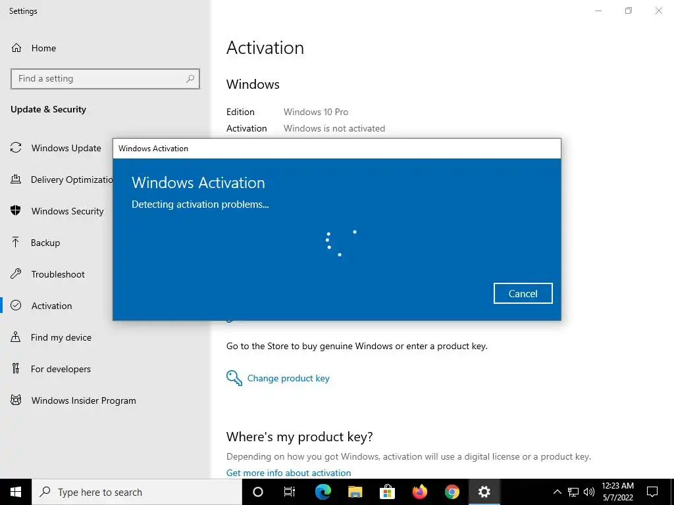
Task: Show hidden system tray icons
Action: (557, 492)
